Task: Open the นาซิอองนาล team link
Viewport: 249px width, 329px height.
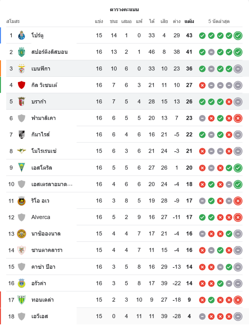Action: [x=46, y=234]
